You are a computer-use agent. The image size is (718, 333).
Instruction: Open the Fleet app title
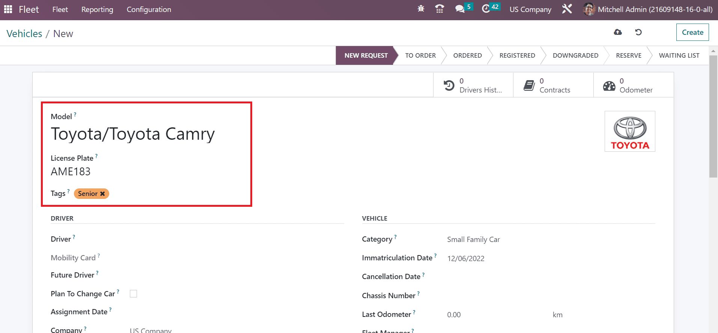(29, 9)
